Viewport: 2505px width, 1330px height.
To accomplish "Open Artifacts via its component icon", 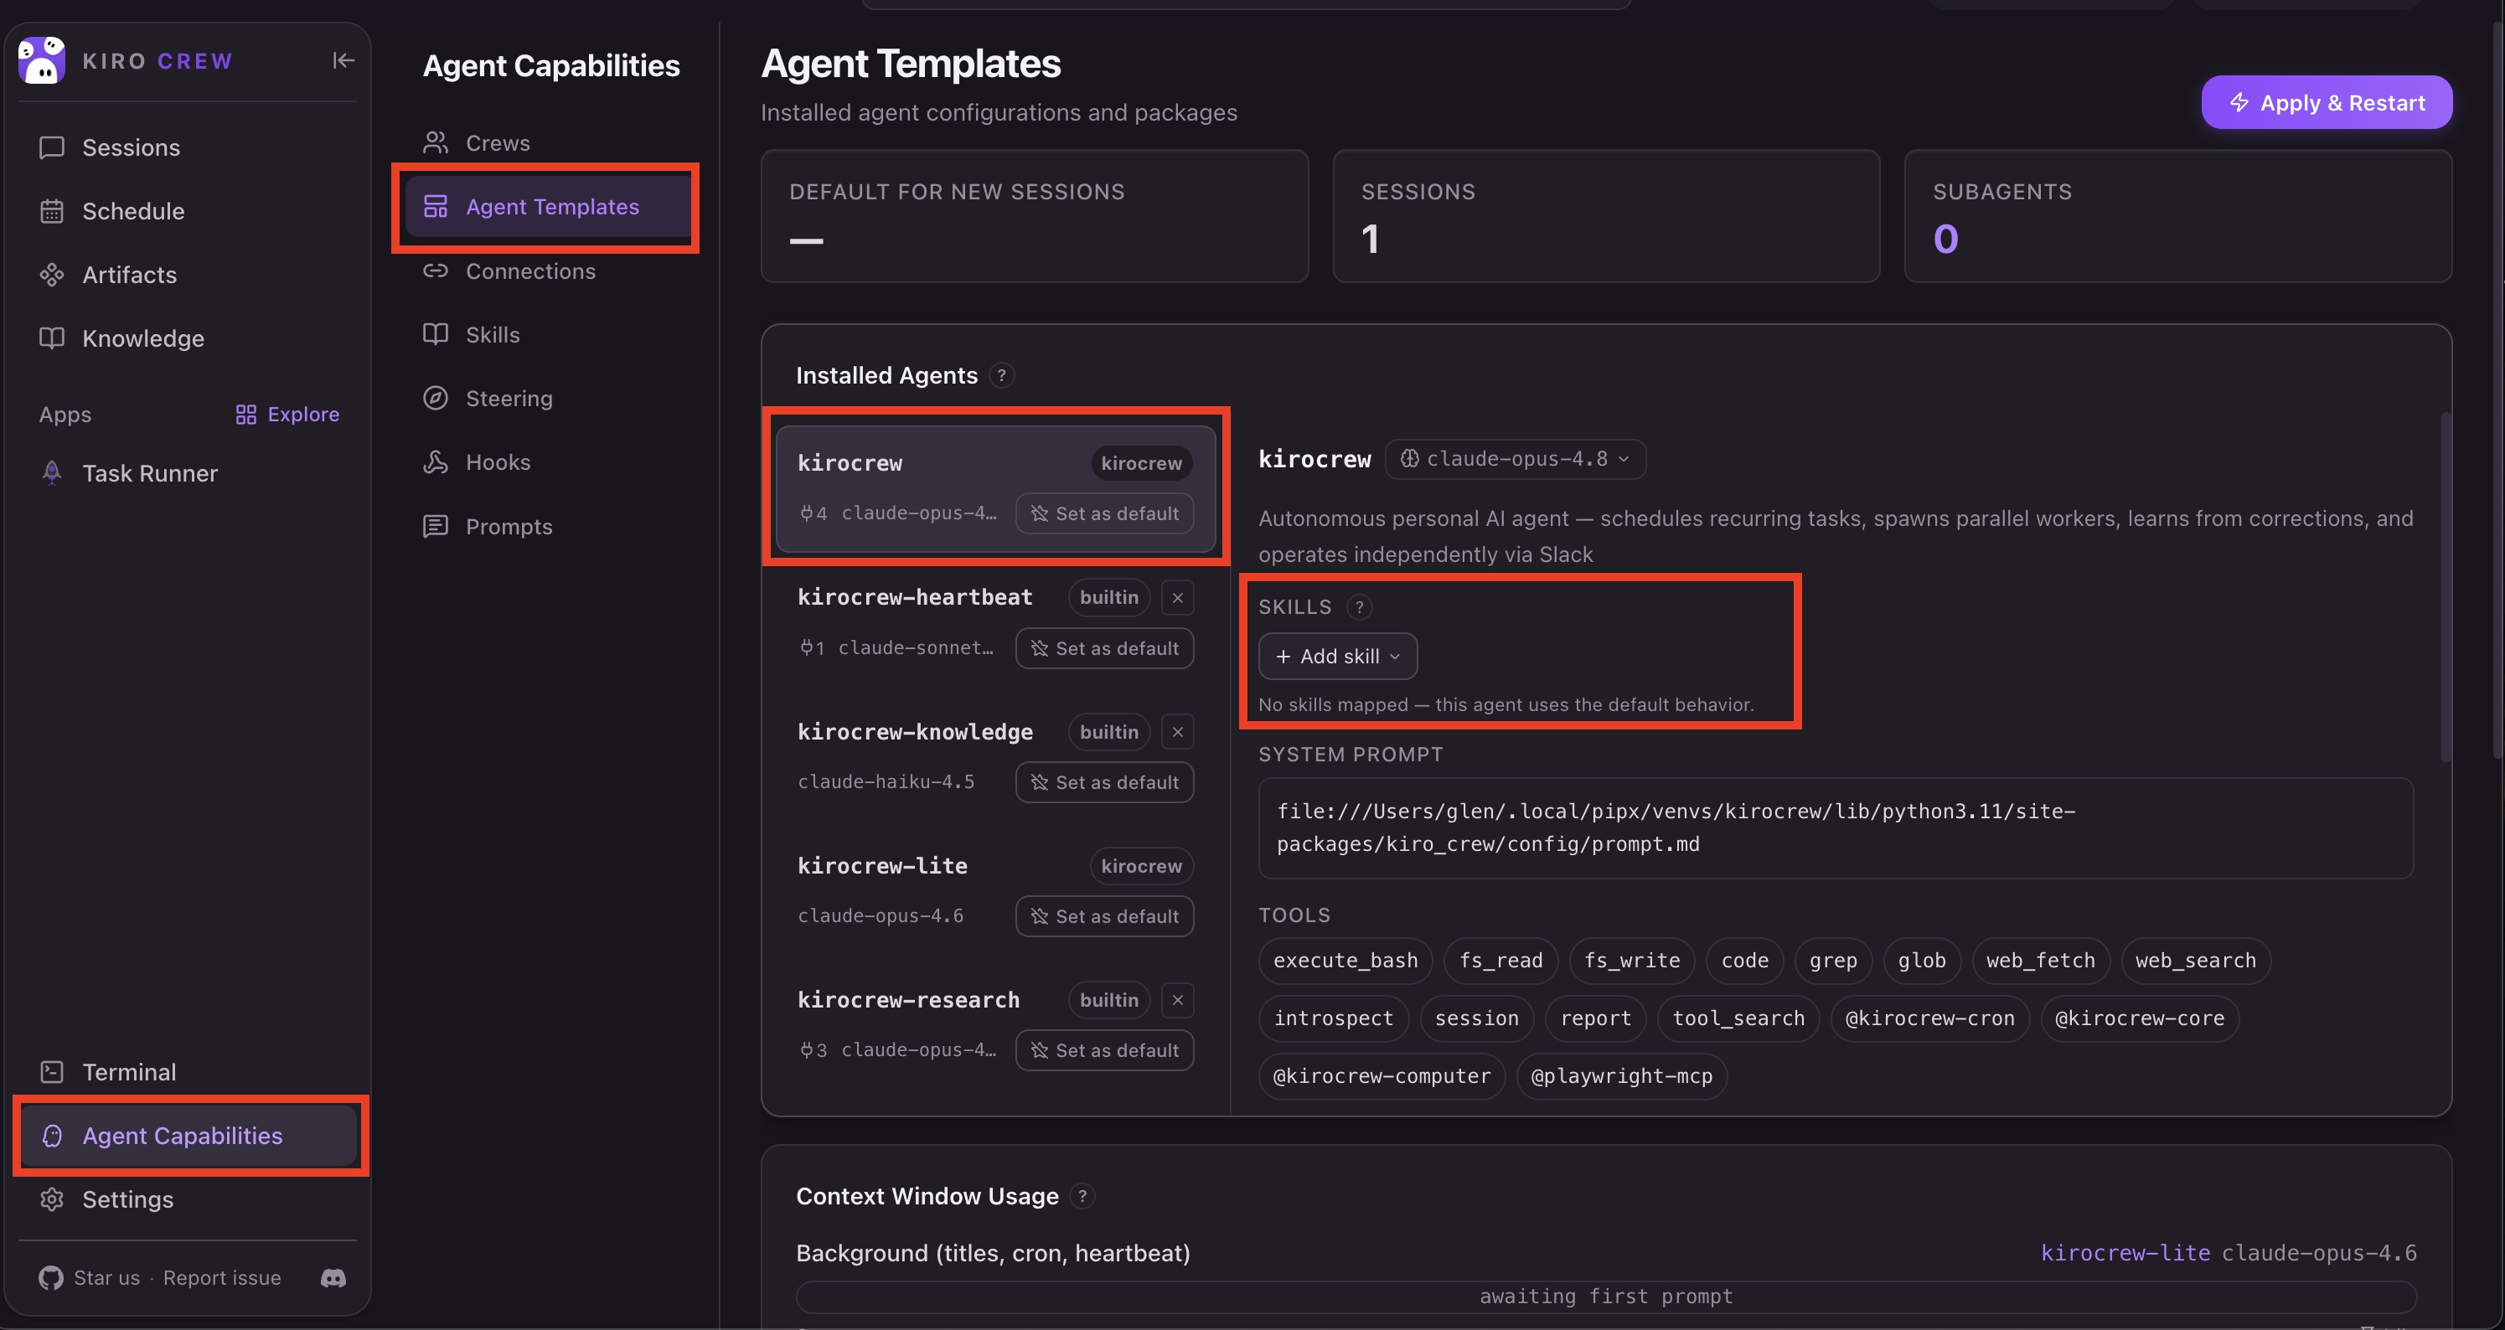I will click(x=52, y=276).
